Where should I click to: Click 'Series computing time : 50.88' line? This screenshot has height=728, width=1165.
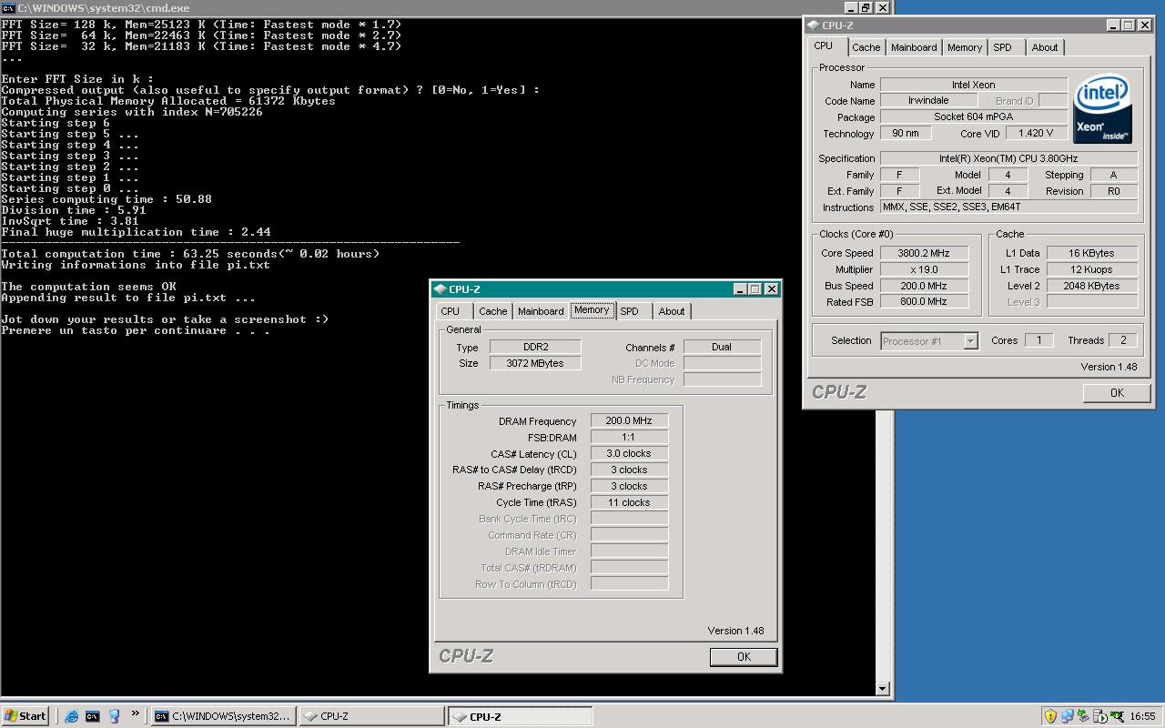pyautogui.click(x=106, y=199)
